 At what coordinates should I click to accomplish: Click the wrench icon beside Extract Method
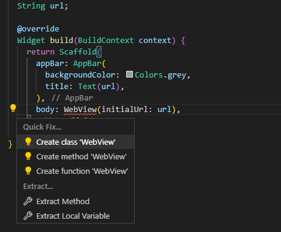pyautogui.click(x=28, y=201)
